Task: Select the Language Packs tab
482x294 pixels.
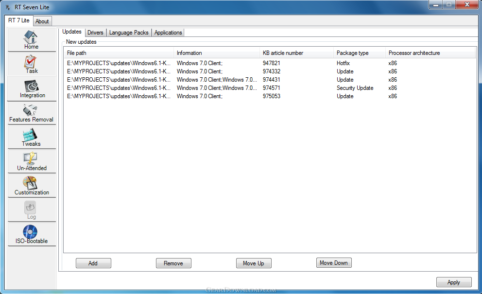Action: [129, 33]
